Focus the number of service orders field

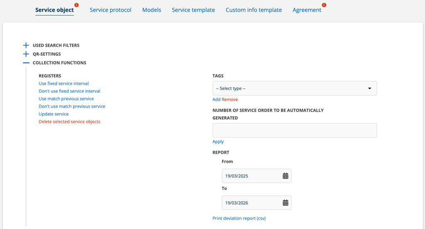pos(294,130)
